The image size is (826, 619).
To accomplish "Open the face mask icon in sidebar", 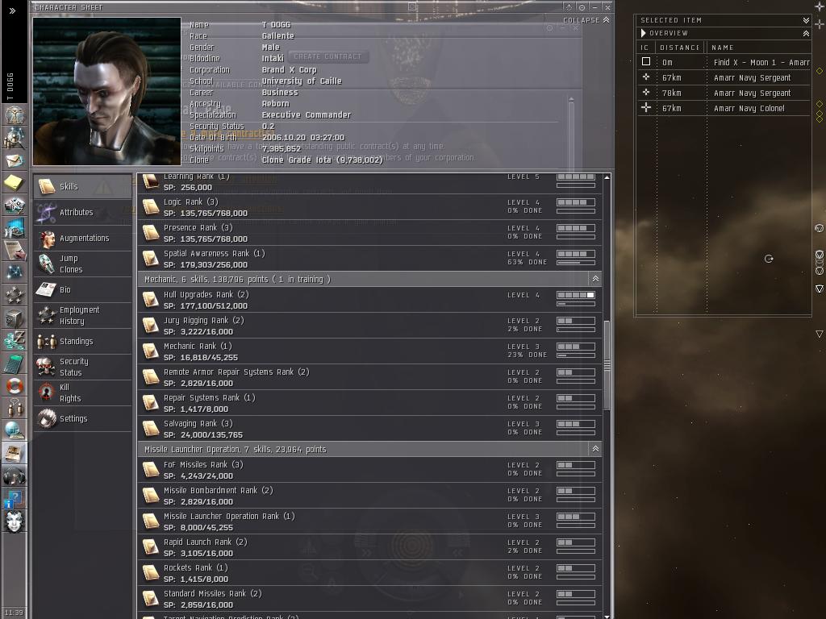I will (15, 521).
